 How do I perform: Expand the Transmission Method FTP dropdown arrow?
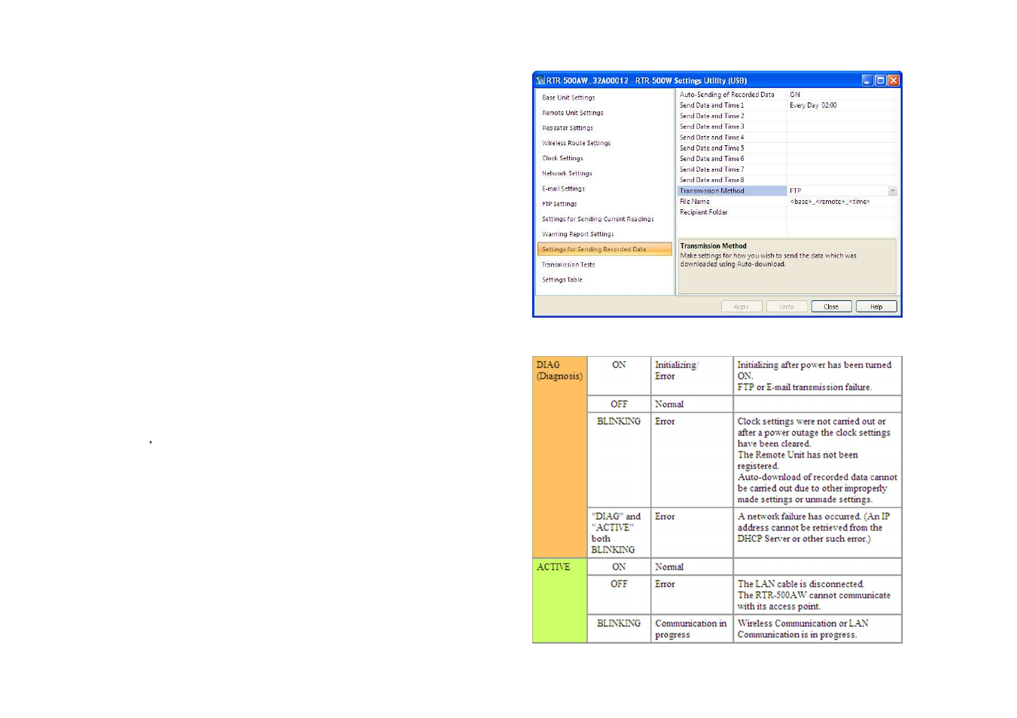pos(893,191)
